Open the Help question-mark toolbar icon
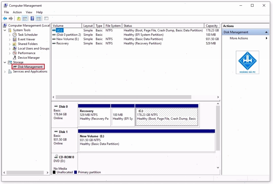This screenshot has height=184, width=273. pyautogui.click(x=33, y=19)
